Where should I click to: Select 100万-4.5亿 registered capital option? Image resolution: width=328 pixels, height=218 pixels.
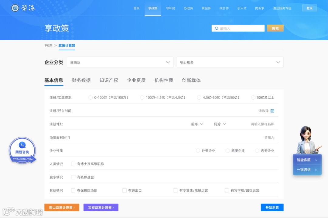pyautogui.click(x=142, y=97)
